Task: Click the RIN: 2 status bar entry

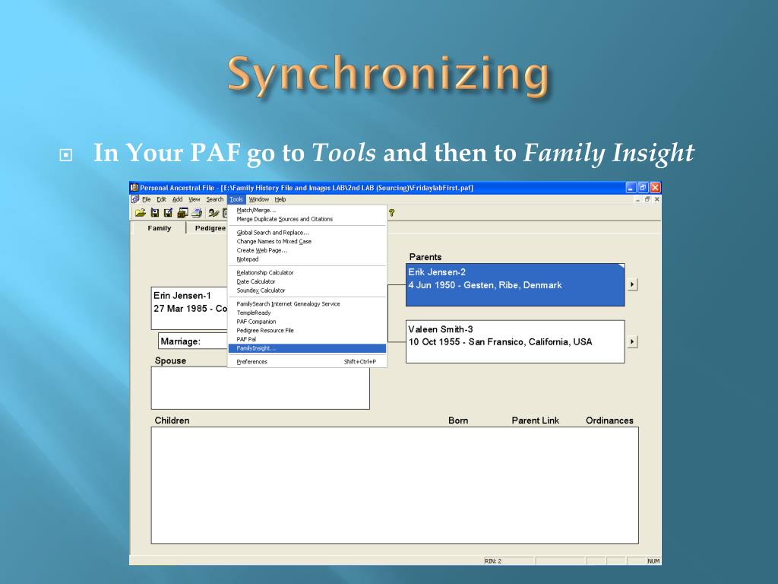Action: click(x=508, y=561)
